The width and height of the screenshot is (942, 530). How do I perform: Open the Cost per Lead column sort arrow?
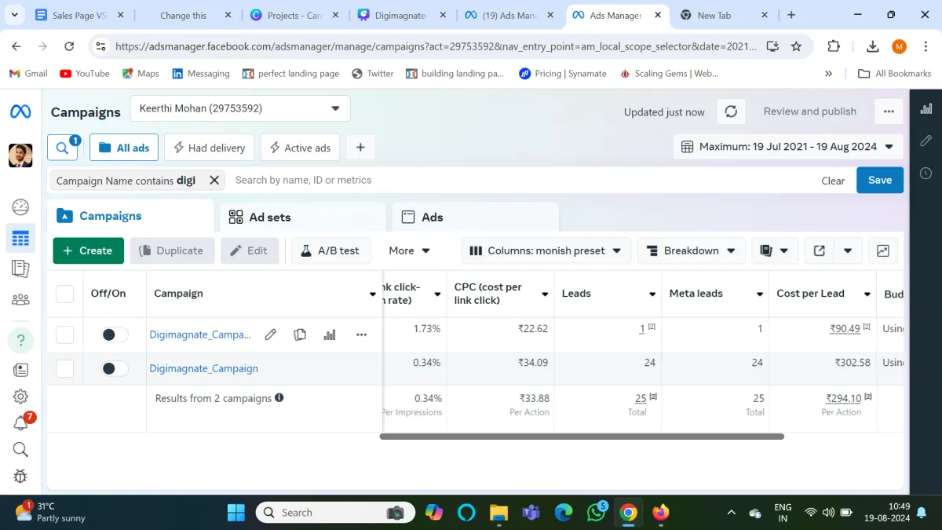[x=867, y=294]
